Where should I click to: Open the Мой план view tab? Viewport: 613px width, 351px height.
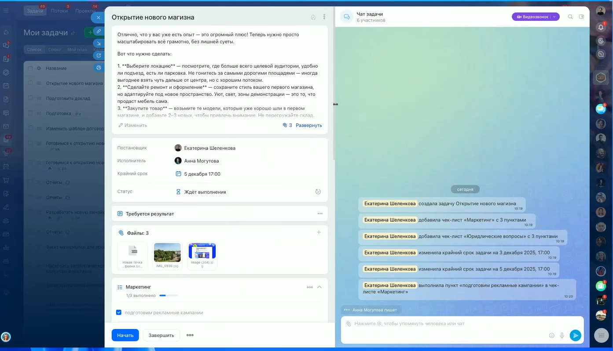click(x=77, y=50)
